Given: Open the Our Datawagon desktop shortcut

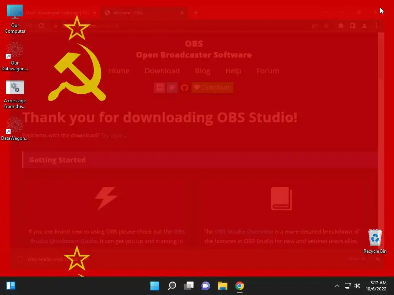Looking at the screenshot, I should [15, 56].
